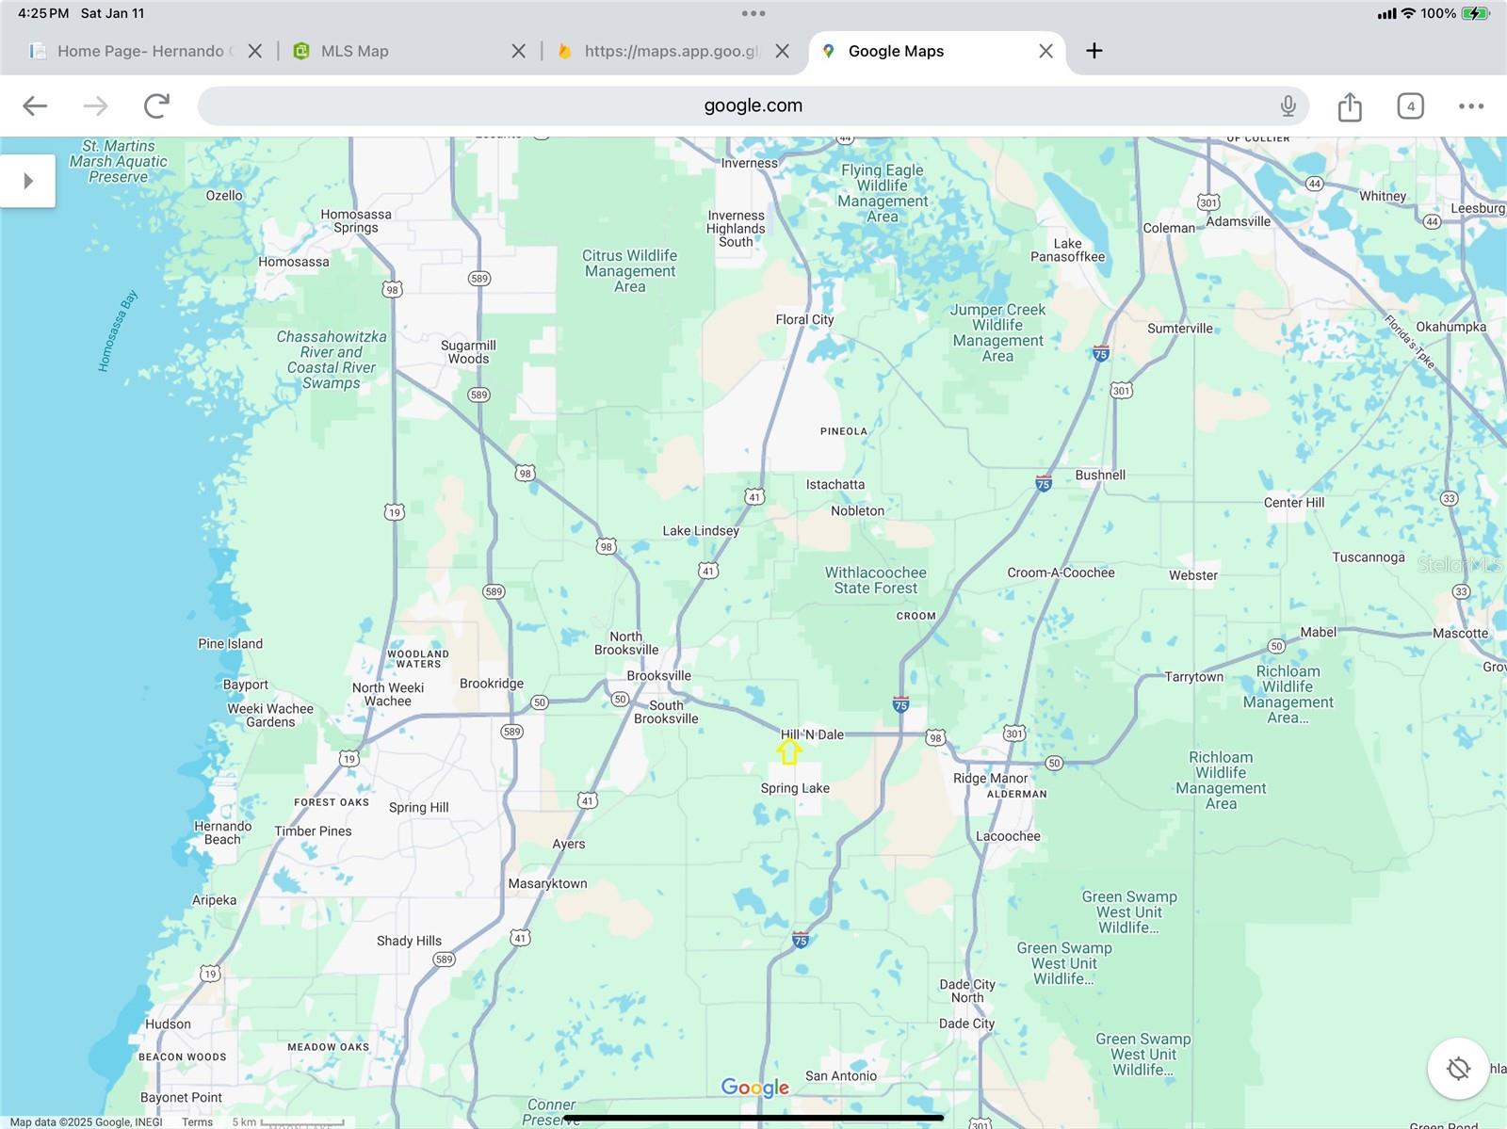
Task: Open the browser more options menu
Action: (x=1470, y=106)
